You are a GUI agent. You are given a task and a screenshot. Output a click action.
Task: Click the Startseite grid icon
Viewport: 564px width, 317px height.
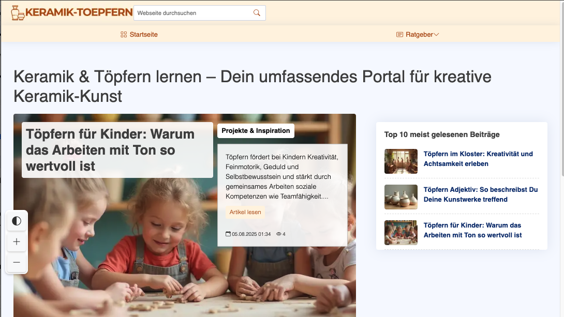[124, 35]
